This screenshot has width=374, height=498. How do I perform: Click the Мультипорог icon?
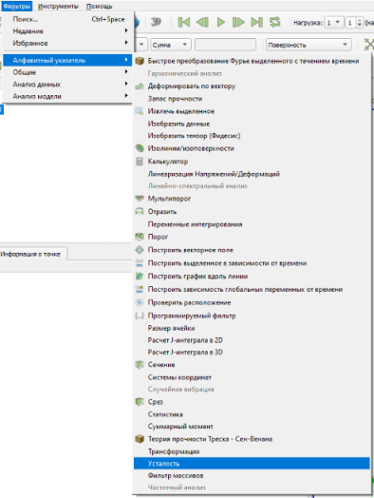(140, 199)
